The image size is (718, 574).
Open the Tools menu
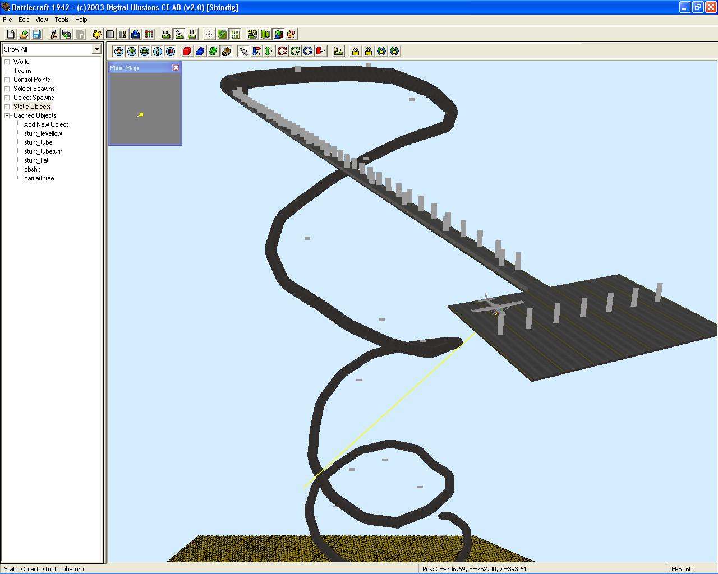(x=62, y=20)
